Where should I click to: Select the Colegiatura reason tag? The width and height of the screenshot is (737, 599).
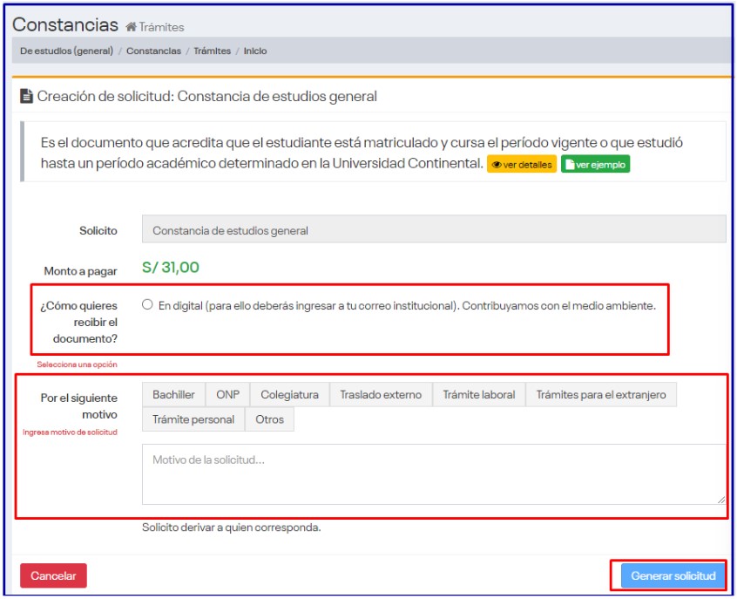tap(289, 395)
